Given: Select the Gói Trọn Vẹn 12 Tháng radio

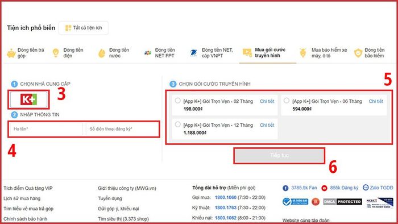Looking at the screenshot, I should tap(177, 125).
